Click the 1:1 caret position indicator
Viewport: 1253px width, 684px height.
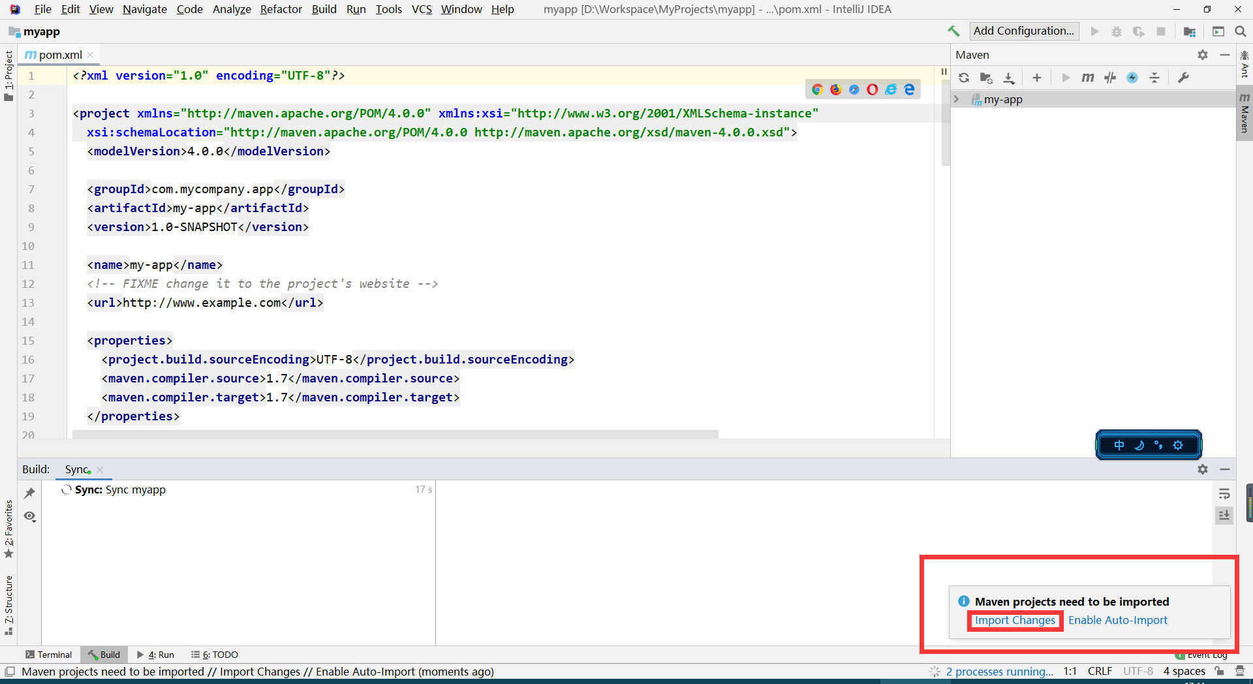1070,671
